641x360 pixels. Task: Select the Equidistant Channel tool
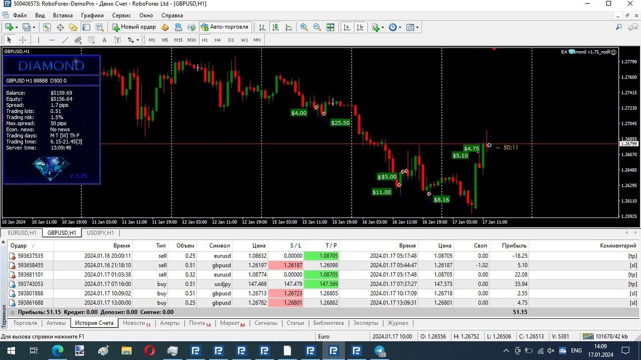pos(78,40)
